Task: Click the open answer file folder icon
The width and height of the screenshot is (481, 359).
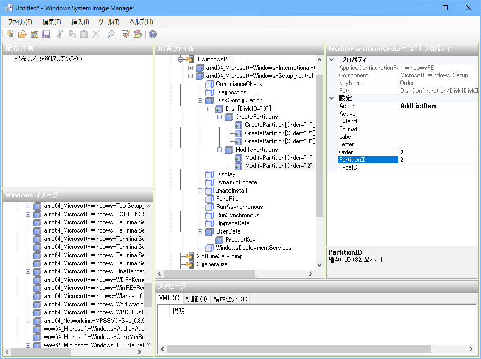Action: (x=23, y=34)
